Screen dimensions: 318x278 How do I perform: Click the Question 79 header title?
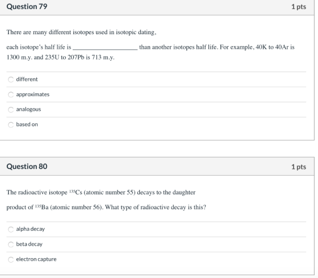click(27, 6)
